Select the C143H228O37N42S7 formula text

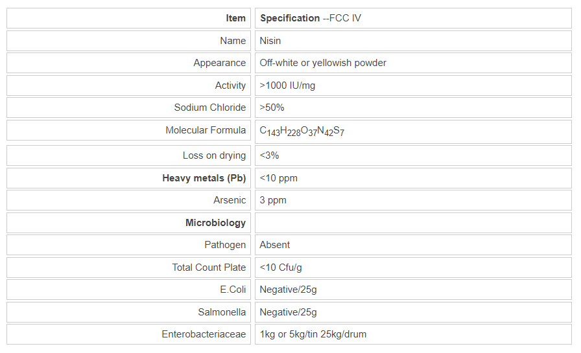[x=302, y=131]
